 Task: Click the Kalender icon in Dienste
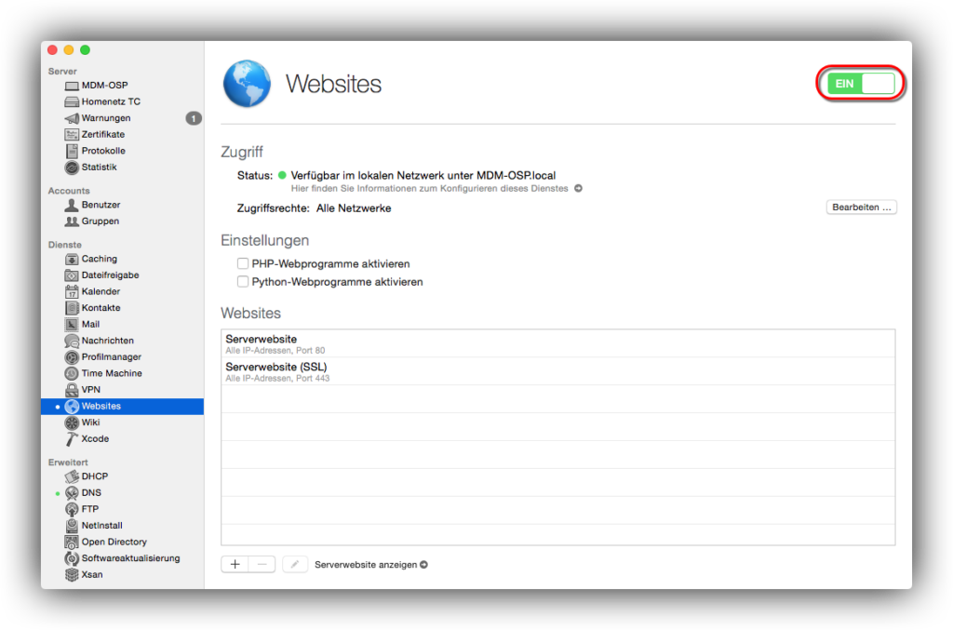point(72,291)
